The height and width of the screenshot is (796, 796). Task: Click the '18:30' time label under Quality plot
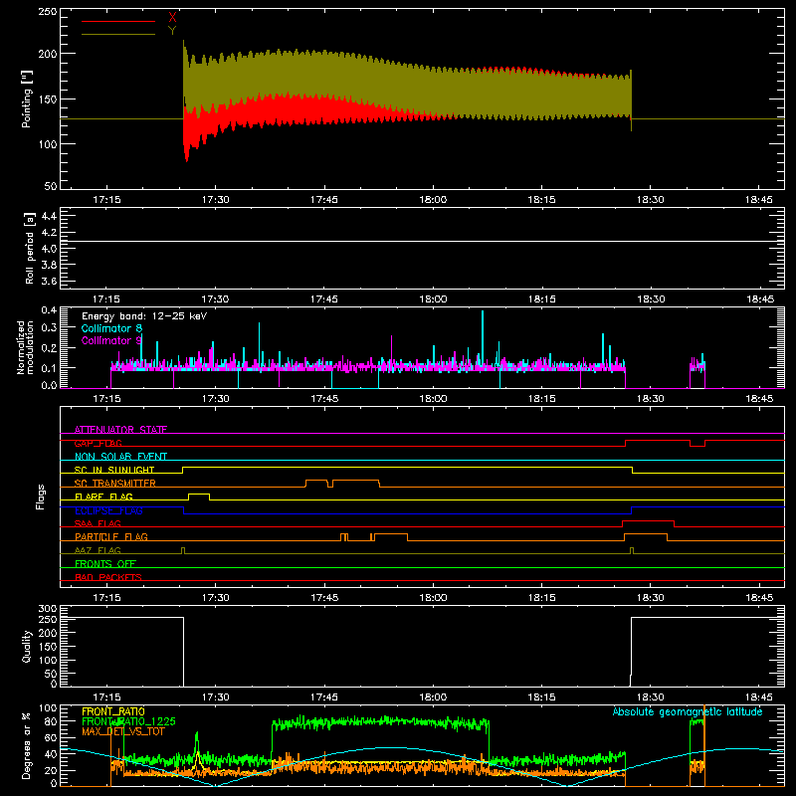click(651, 697)
